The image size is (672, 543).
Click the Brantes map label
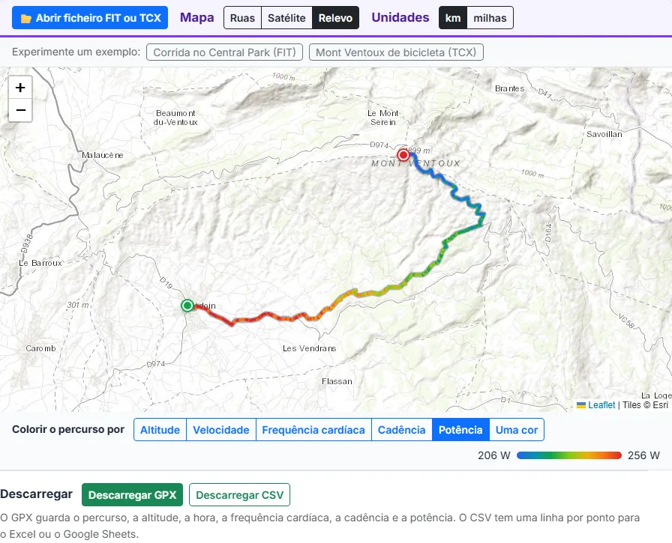[509, 88]
